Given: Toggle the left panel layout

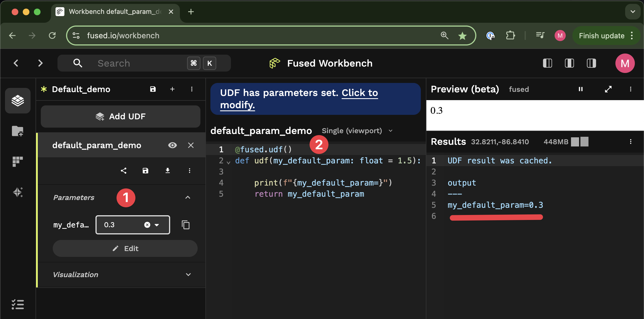Looking at the screenshot, I should 547,63.
